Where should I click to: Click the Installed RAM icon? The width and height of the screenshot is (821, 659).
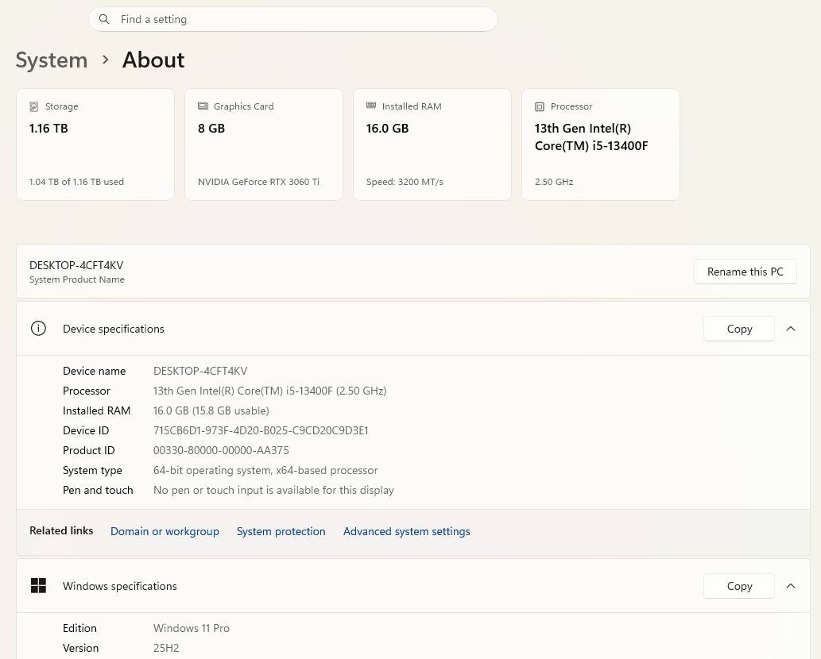point(371,106)
